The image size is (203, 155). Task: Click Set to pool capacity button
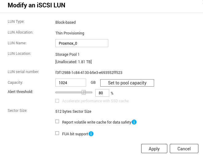pyautogui.click(x=127, y=83)
